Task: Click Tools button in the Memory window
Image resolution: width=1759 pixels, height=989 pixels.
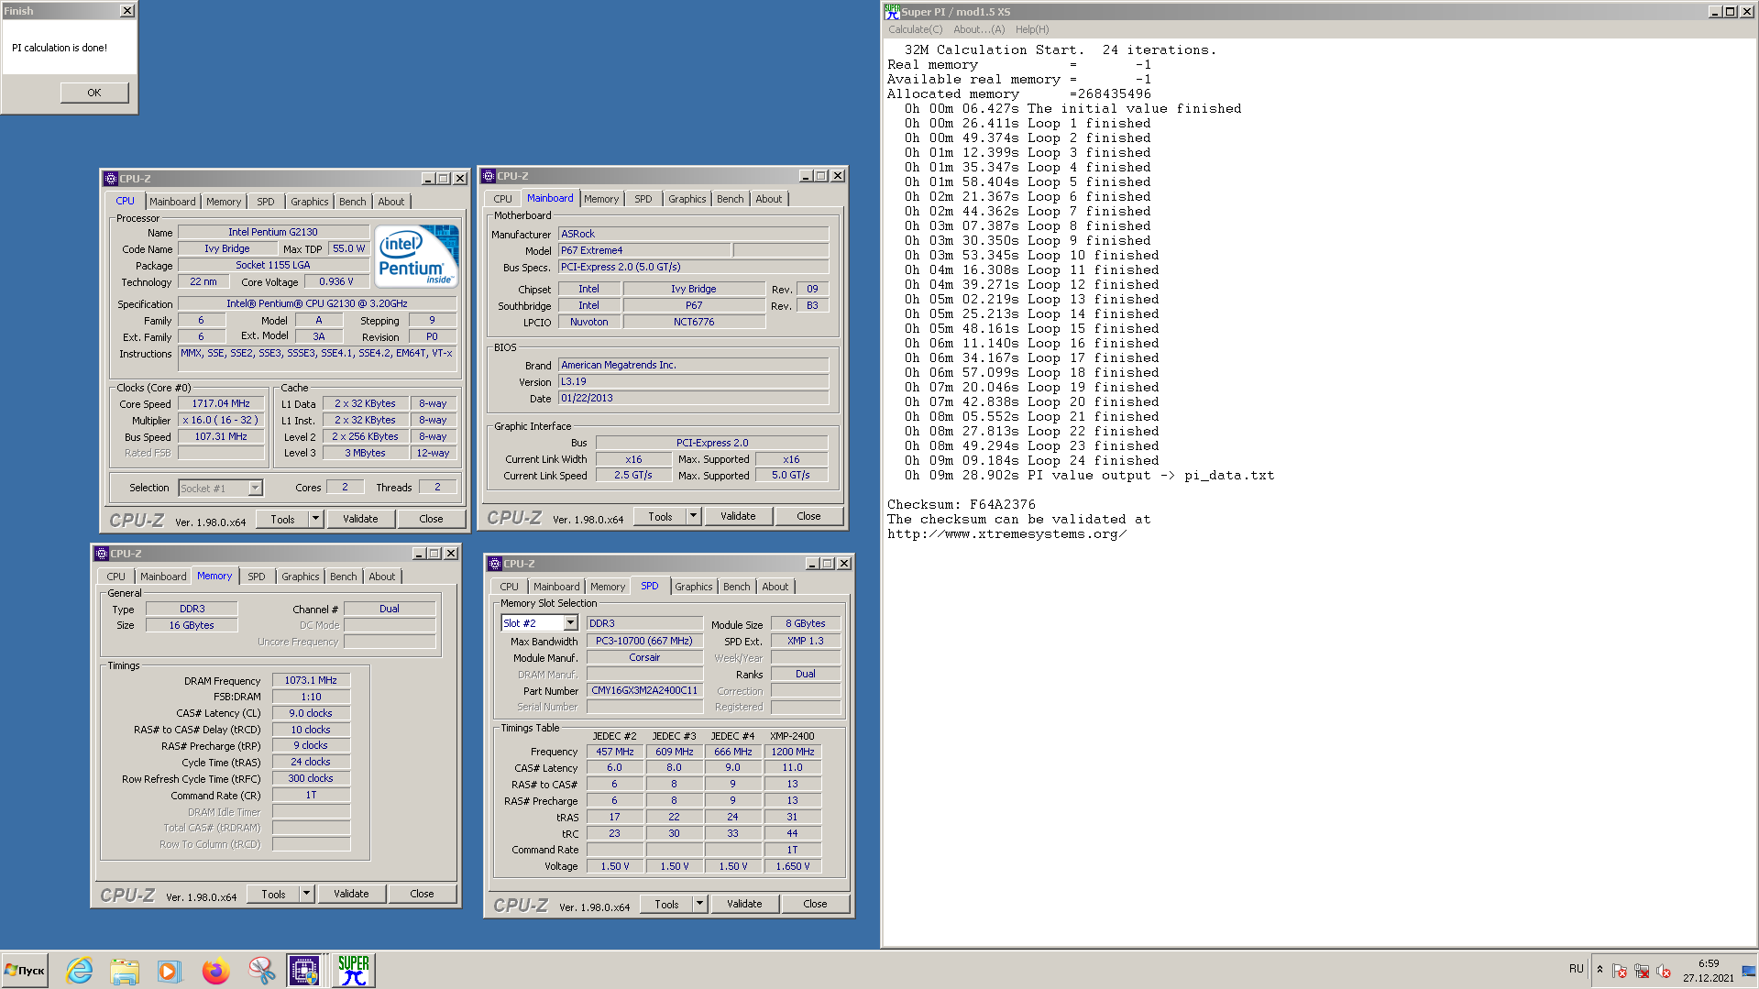Action: click(x=273, y=894)
